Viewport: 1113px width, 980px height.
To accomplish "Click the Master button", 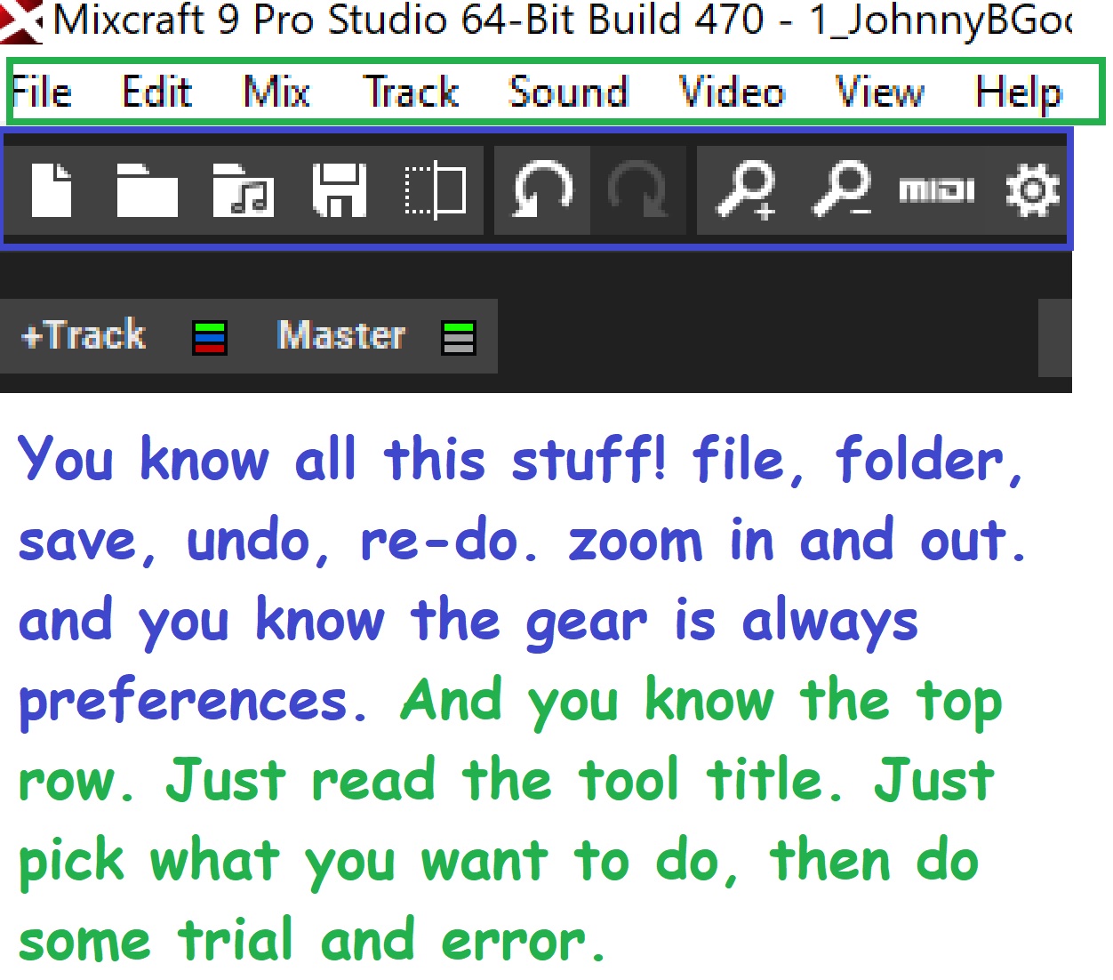I will (341, 336).
